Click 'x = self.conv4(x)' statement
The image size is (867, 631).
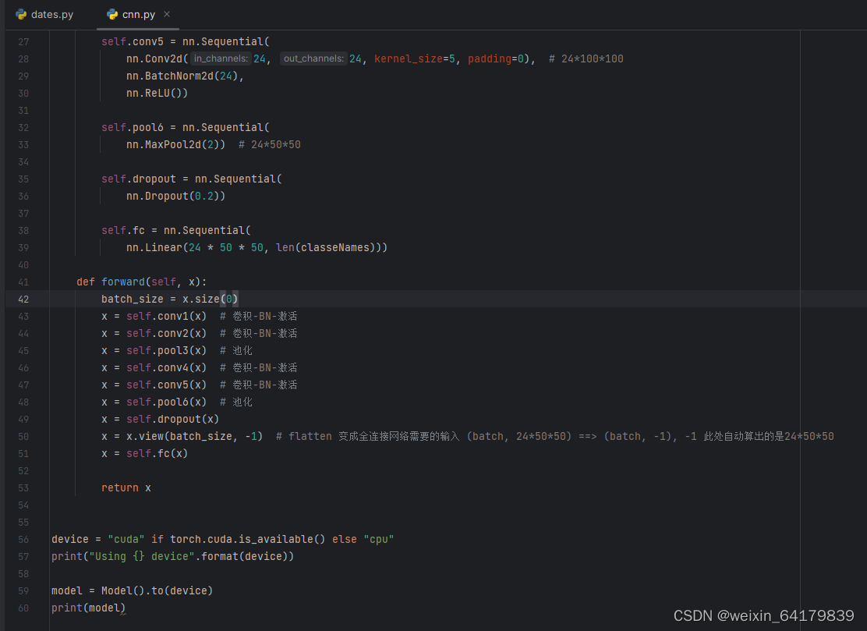click(154, 368)
